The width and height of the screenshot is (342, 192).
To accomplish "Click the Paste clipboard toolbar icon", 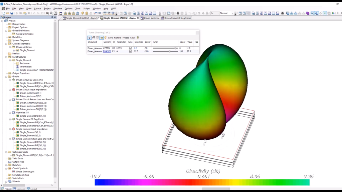I will 25,13.
